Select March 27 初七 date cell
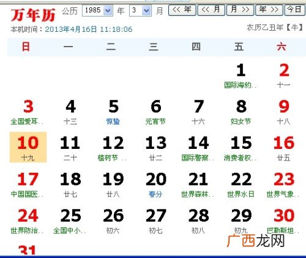 156,220
